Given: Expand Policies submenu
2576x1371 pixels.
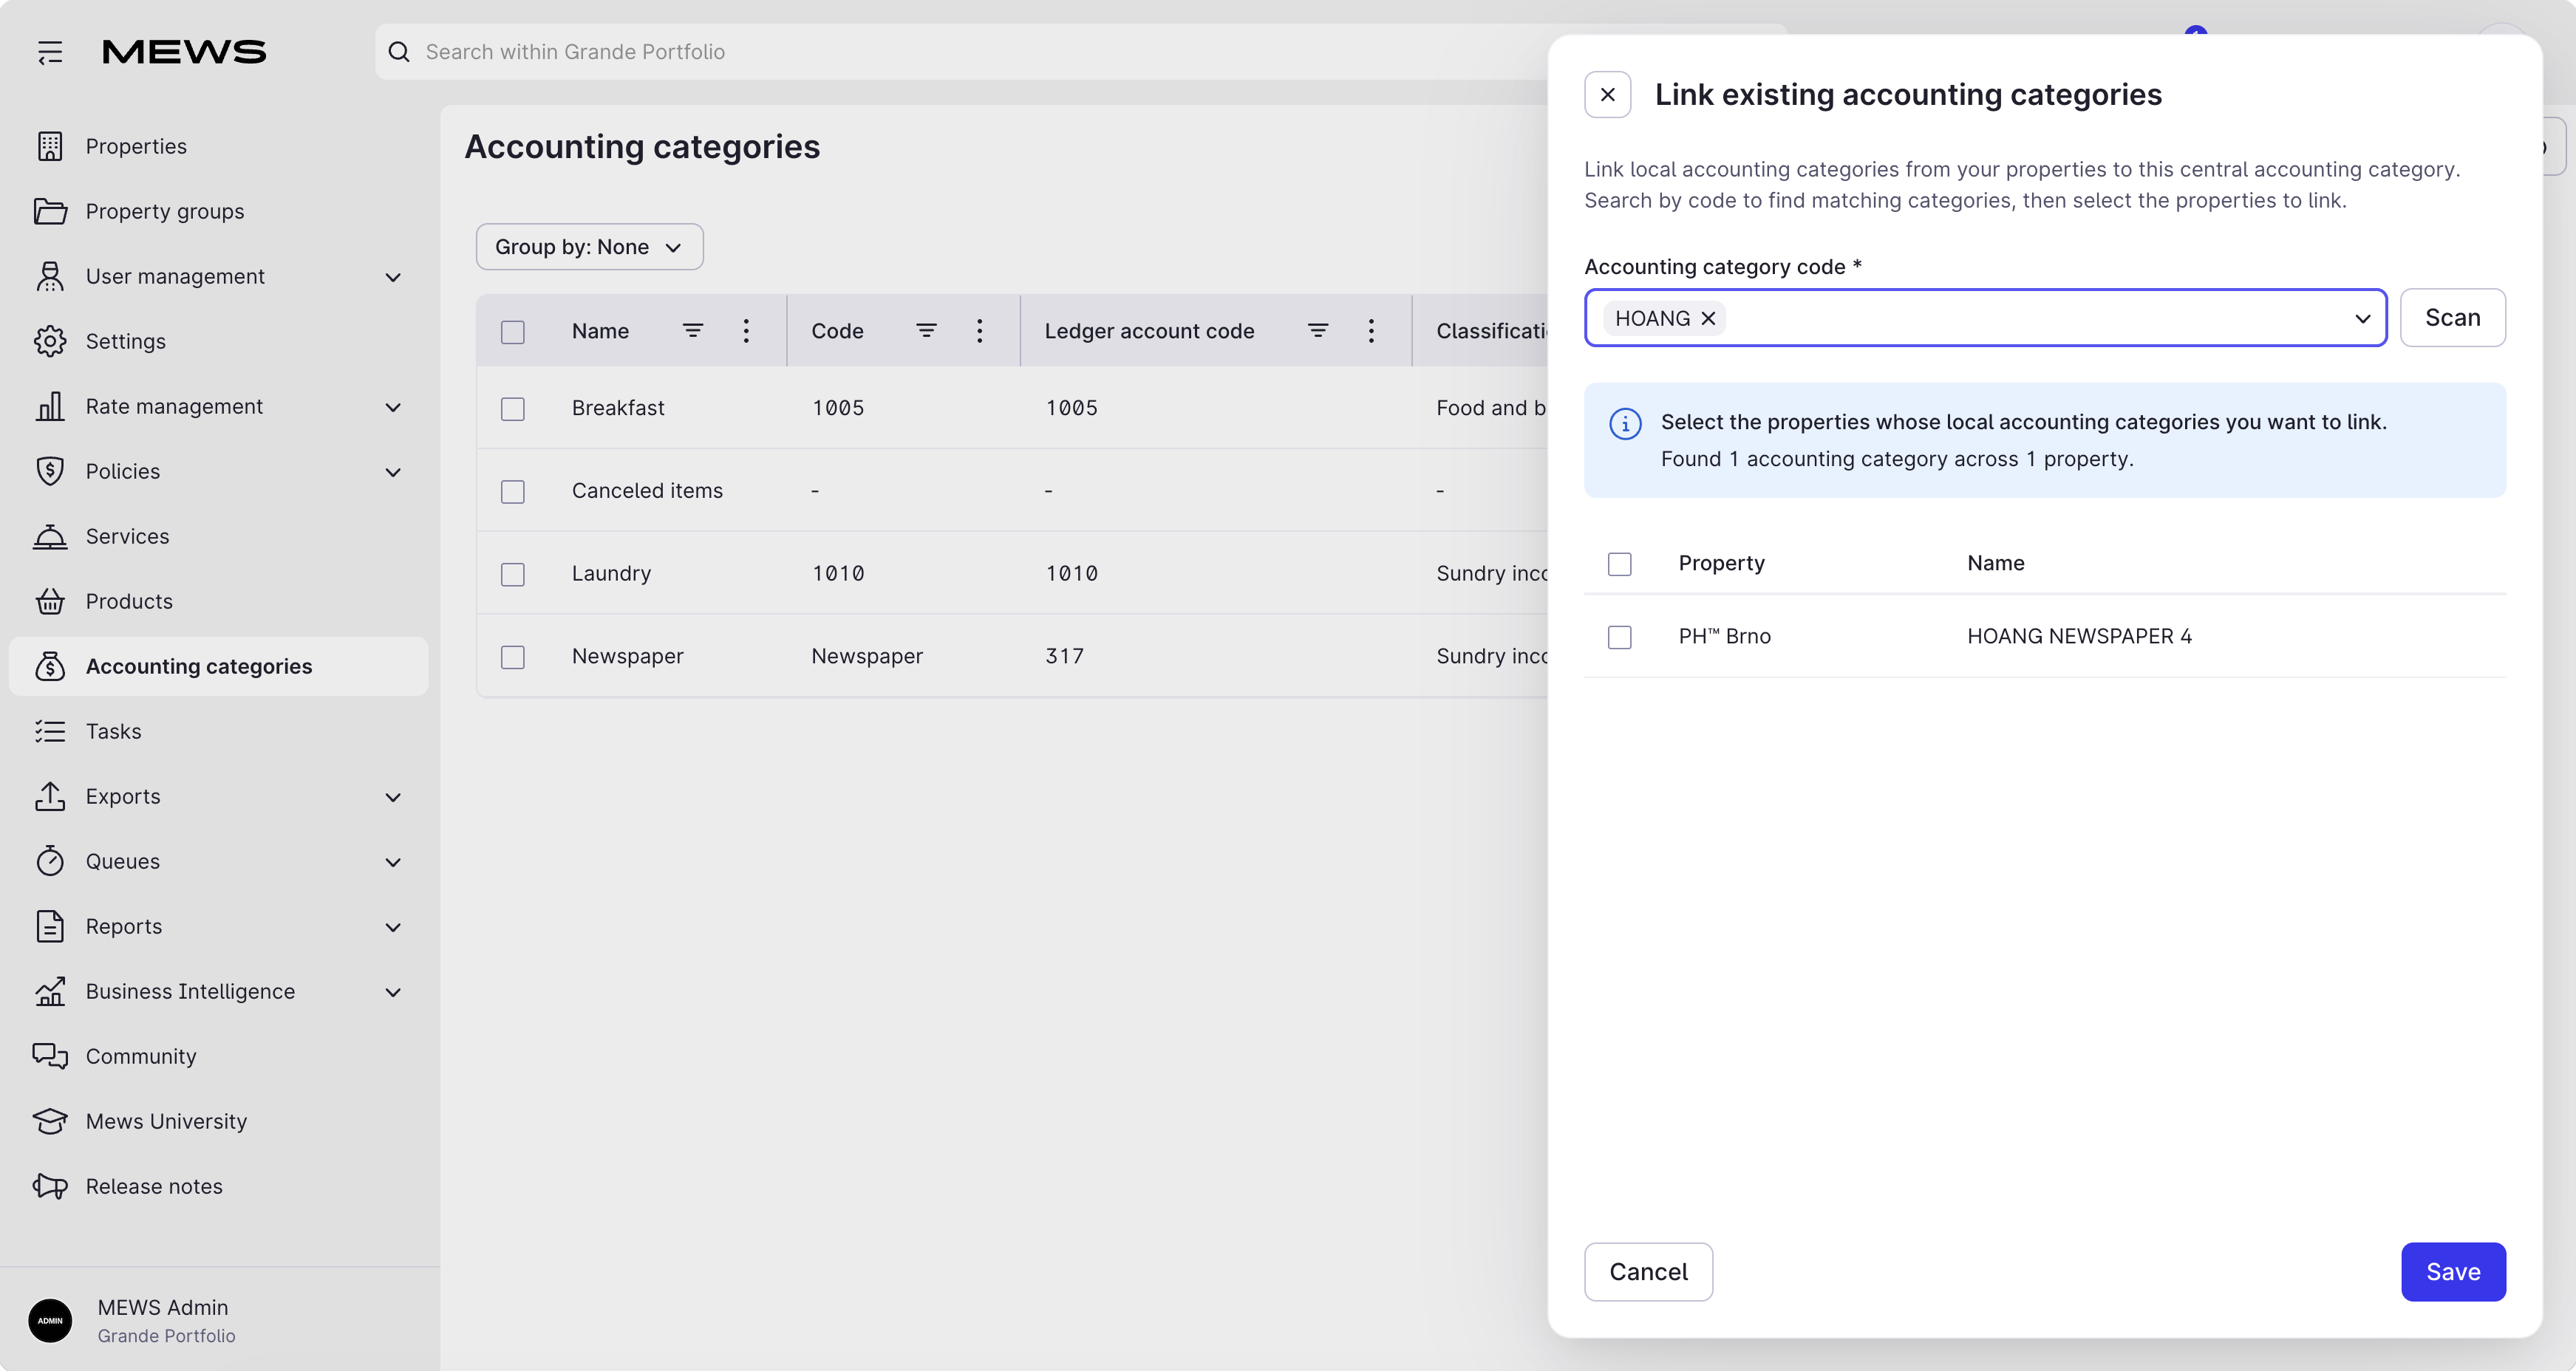Looking at the screenshot, I should click(x=393, y=472).
